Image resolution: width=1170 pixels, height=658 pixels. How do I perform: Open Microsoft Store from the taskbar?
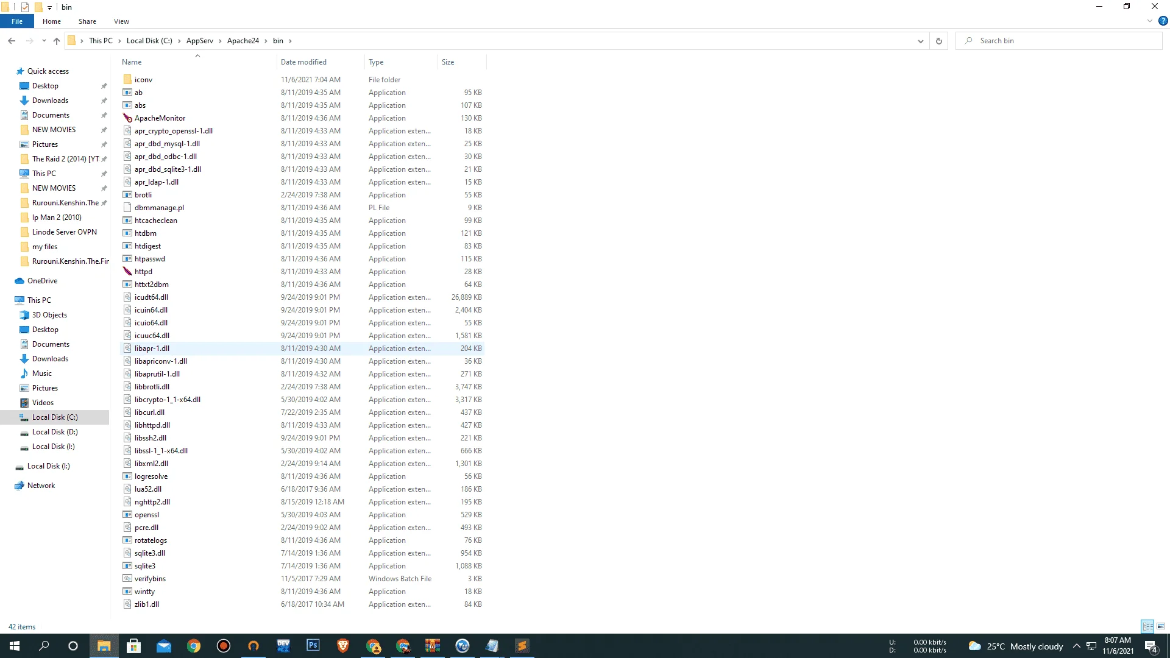[134, 646]
